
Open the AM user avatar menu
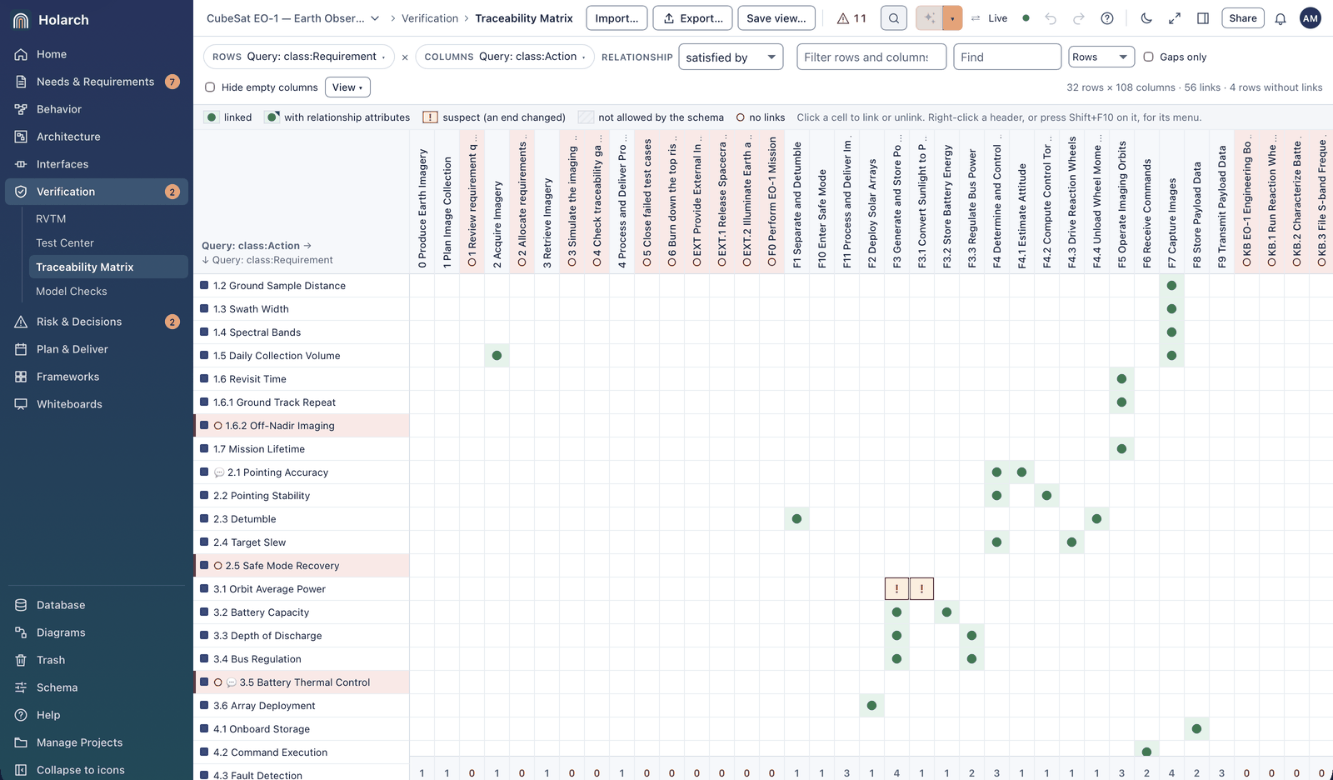[x=1311, y=18]
